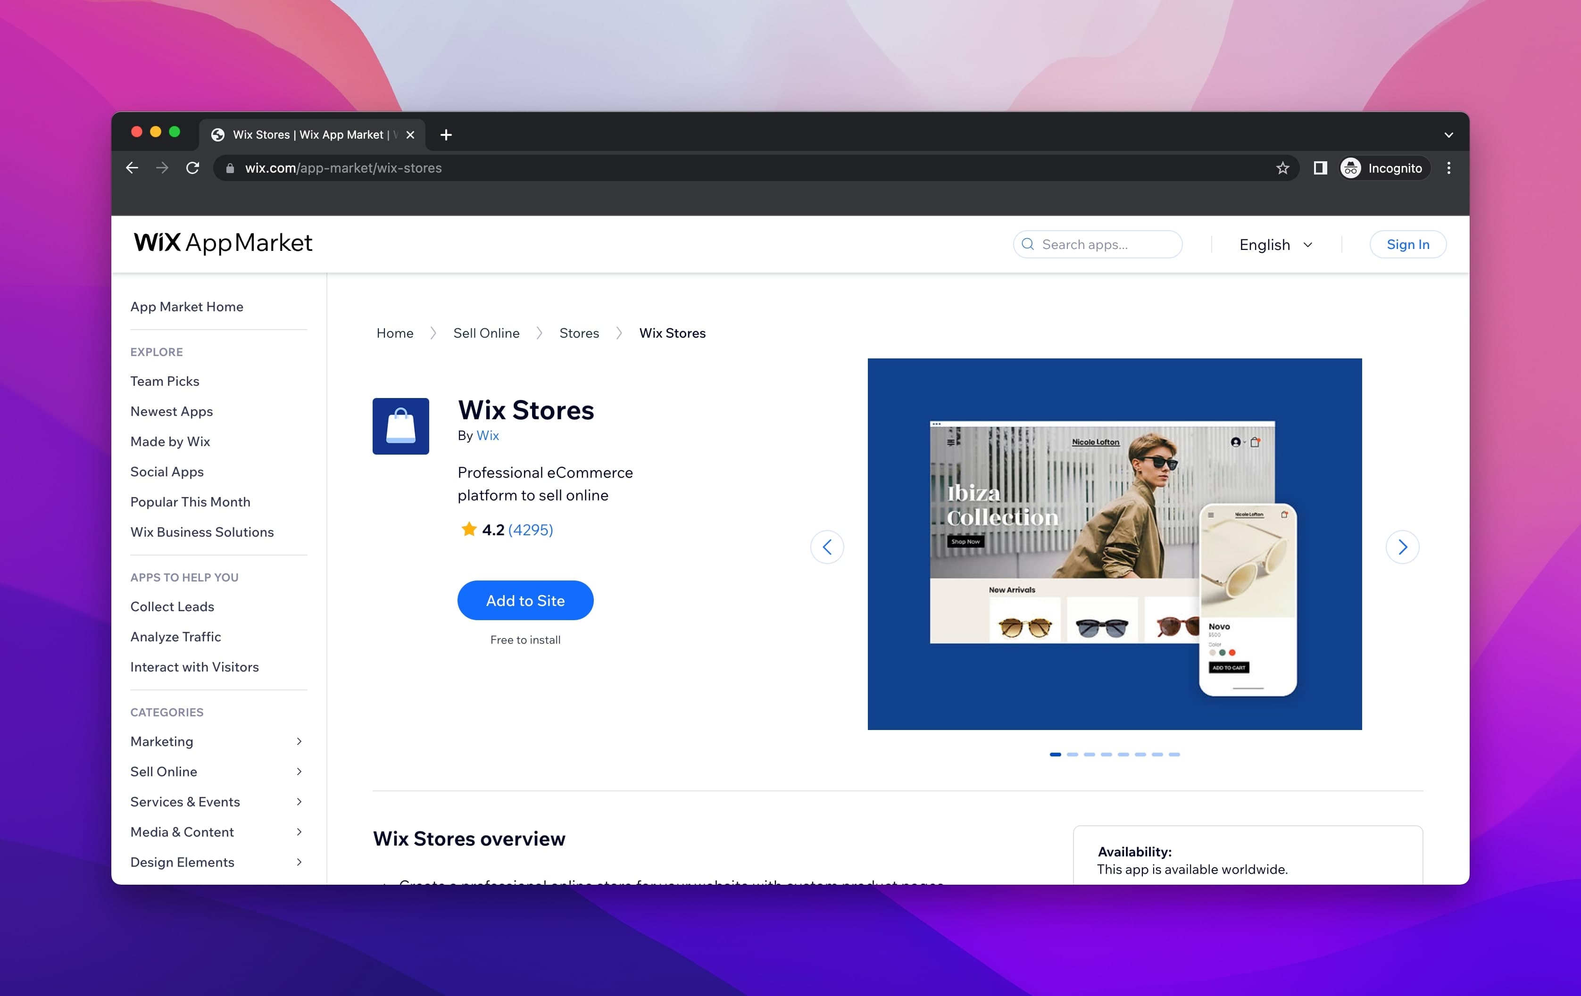
Task: Select the Sell Online breadcrumb item
Action: click(x=486, y=333)
